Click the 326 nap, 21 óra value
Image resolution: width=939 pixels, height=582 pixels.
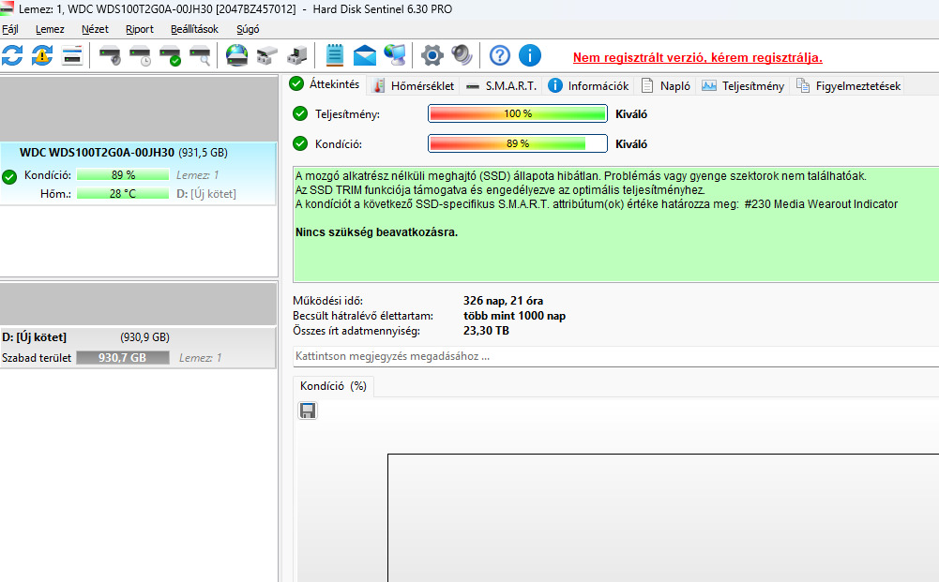[x=503, y=301]
